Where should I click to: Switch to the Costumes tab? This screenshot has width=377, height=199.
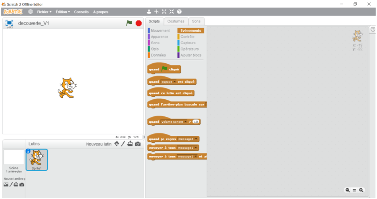[x=175, y=21]
